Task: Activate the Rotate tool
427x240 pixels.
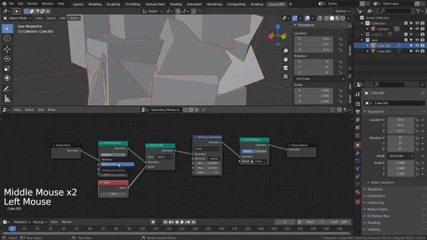Action: (7, 59)
